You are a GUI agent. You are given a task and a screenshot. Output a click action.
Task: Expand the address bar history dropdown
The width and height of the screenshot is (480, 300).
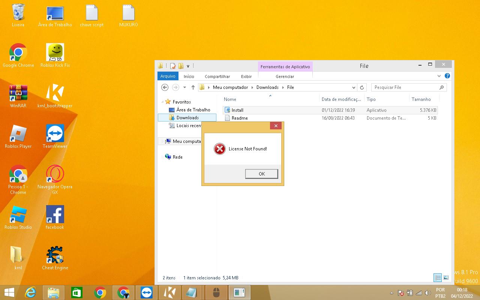click(x=354, y=87)
